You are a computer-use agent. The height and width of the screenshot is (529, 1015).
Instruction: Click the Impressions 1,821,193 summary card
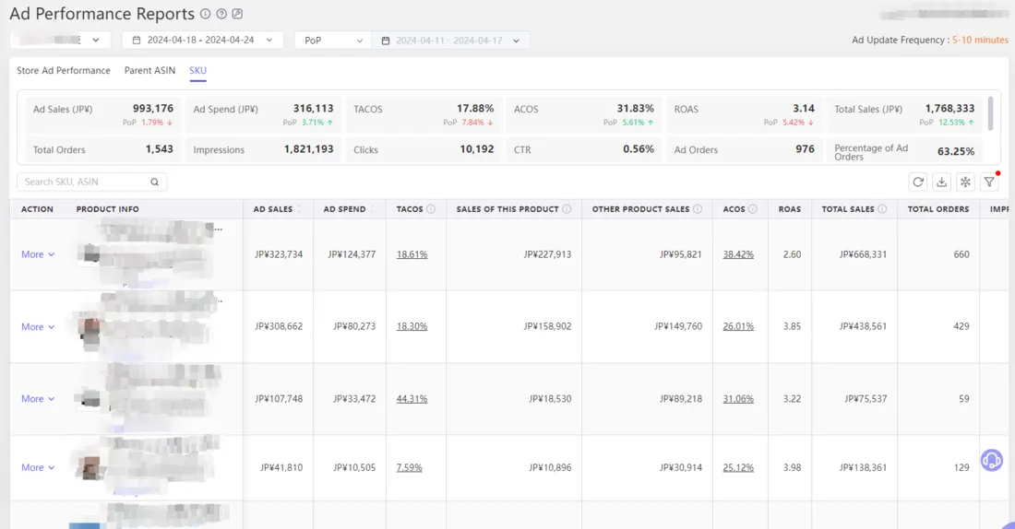(263, 149)
